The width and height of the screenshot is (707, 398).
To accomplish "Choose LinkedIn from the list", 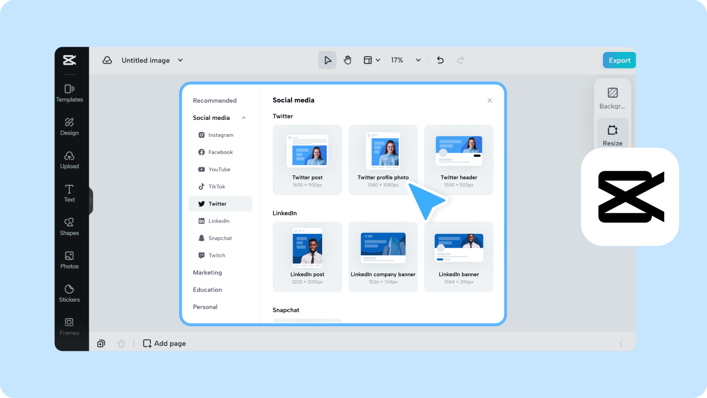I will click(x=220, y=221).
